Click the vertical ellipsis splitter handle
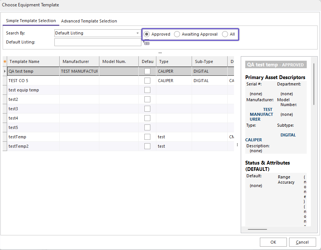This screenshot has height=250, width=321. pyautogui.click(x=237, y=145)
